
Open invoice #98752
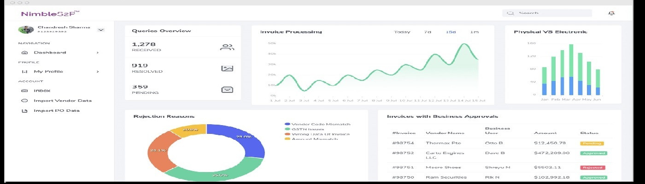pos(403,153)
